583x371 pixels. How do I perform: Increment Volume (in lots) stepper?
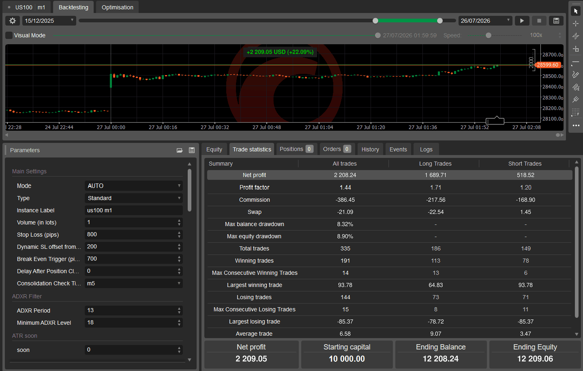coord(179,221)
